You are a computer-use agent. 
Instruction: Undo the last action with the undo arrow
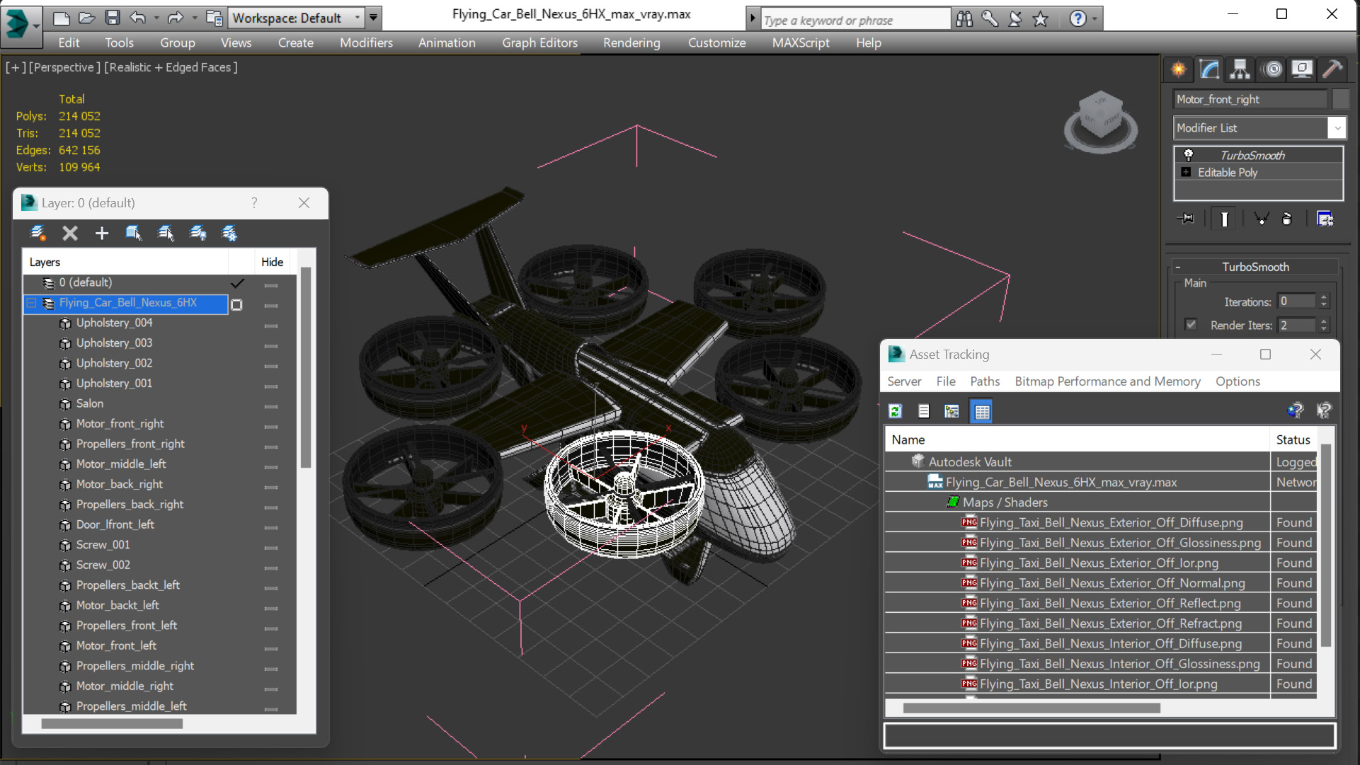pyautogui.click(x=137, y=18)
